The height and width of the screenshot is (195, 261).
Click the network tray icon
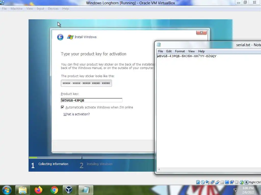235,190
